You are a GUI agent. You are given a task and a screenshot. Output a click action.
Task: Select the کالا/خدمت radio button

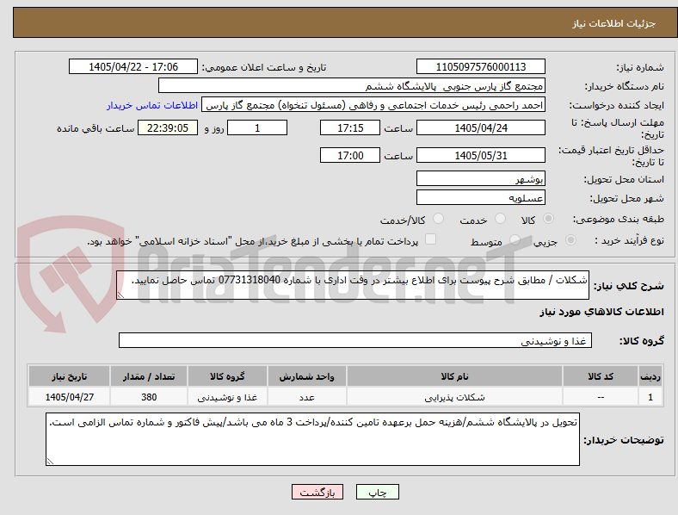pyautogui.click(x=438, y=219)
